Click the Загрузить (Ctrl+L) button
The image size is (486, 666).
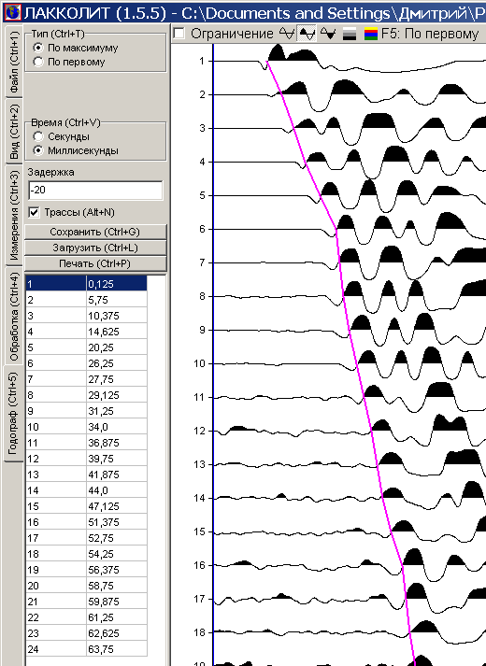click(95, 248)
